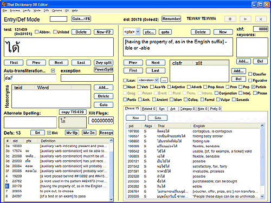Click the New button in Phrase tab
The height and width of the screenshot is (203, 271).
pyautogui.click(x=135, y=118)
